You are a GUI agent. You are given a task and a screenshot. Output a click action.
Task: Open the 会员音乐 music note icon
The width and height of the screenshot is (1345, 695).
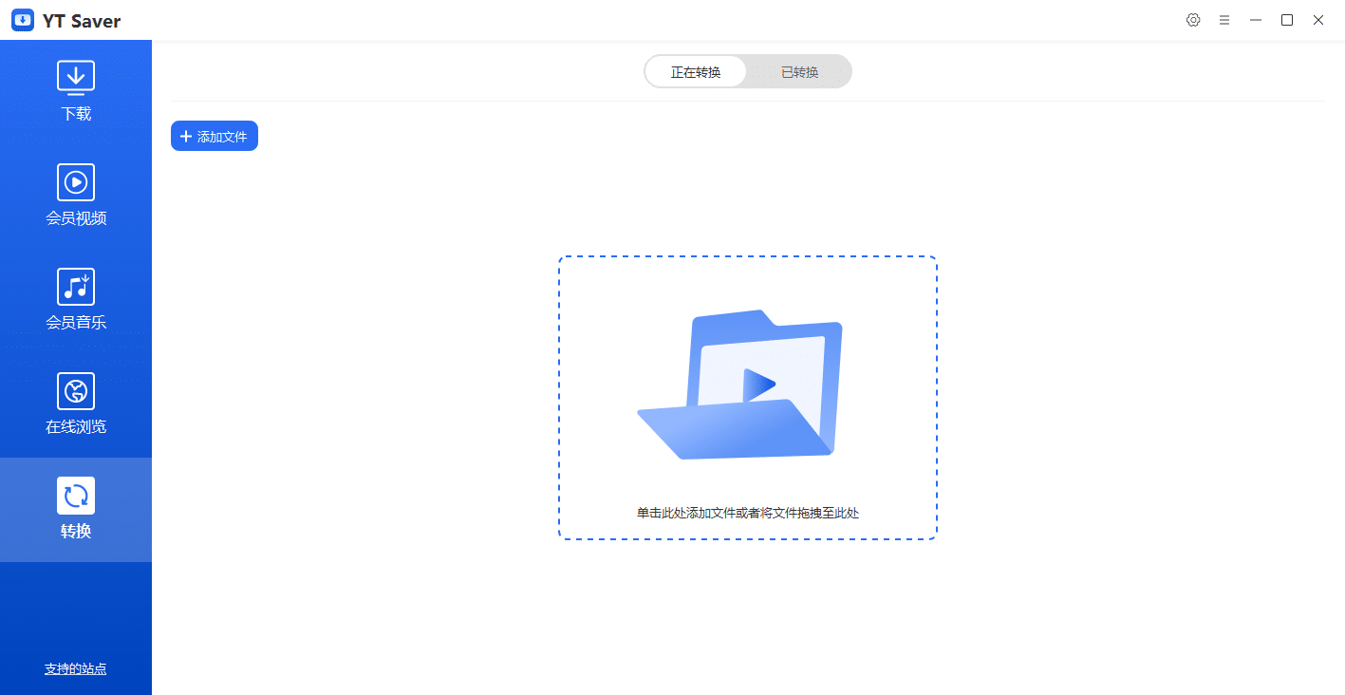point(76,287)
